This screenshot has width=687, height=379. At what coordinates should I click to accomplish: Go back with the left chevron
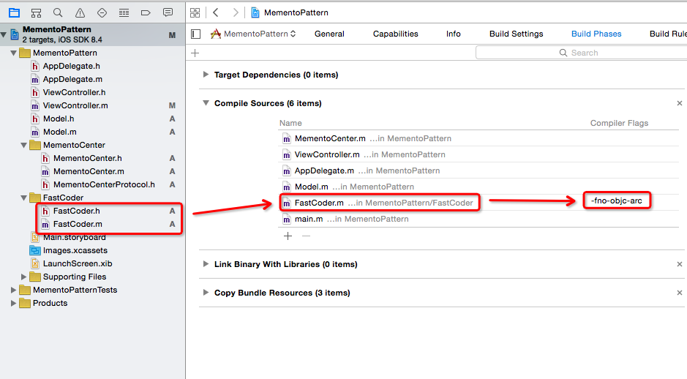[x=216, y=12]
